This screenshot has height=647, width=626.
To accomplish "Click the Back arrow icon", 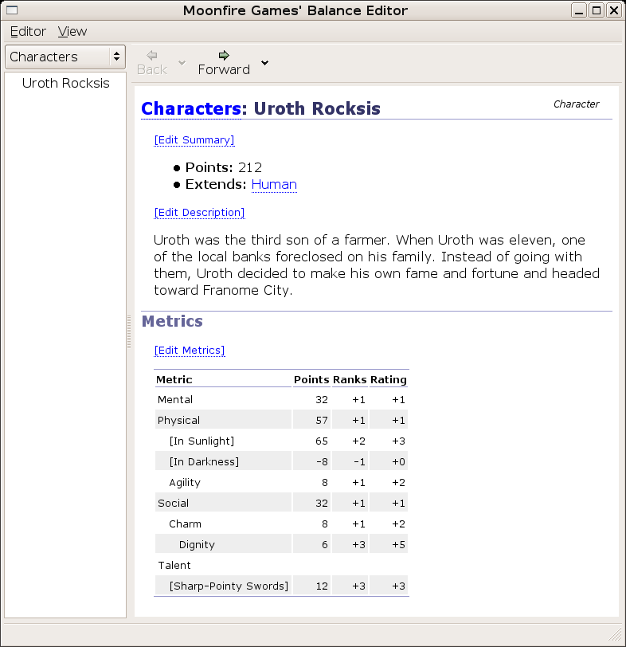I will [152, 55].
